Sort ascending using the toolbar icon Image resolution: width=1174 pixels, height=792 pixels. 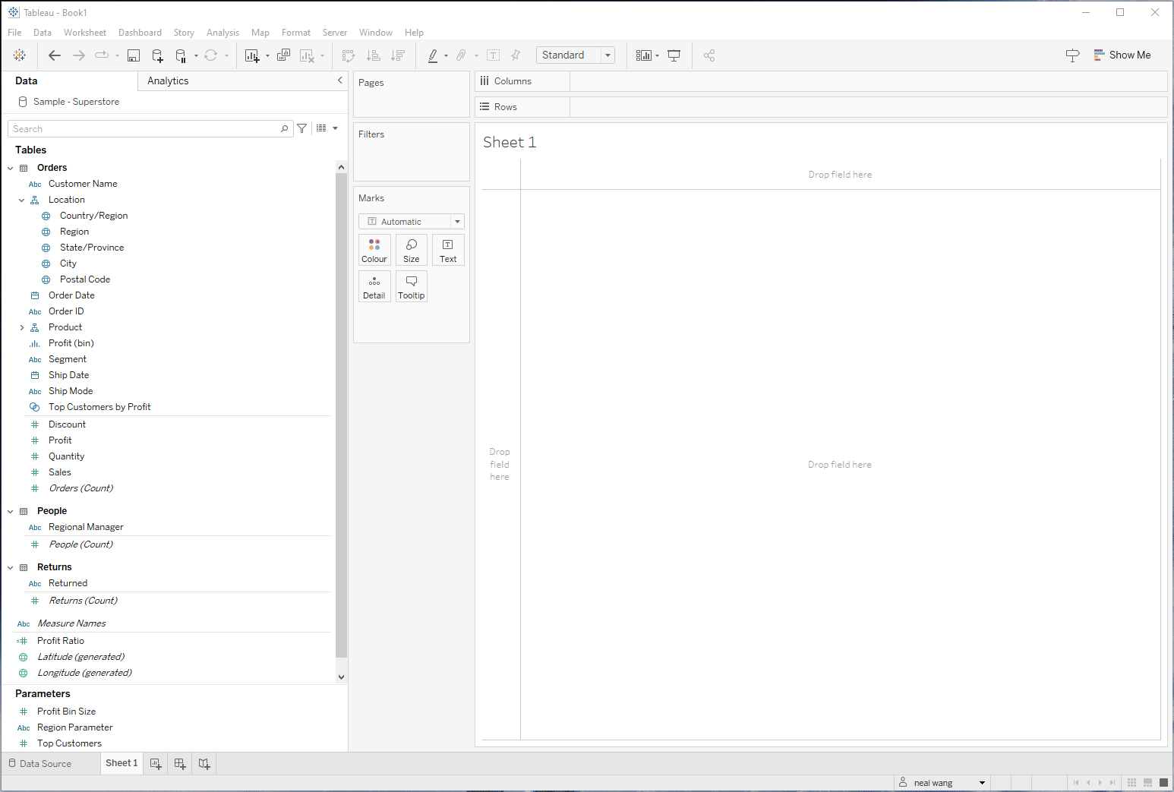pos(373,55)
